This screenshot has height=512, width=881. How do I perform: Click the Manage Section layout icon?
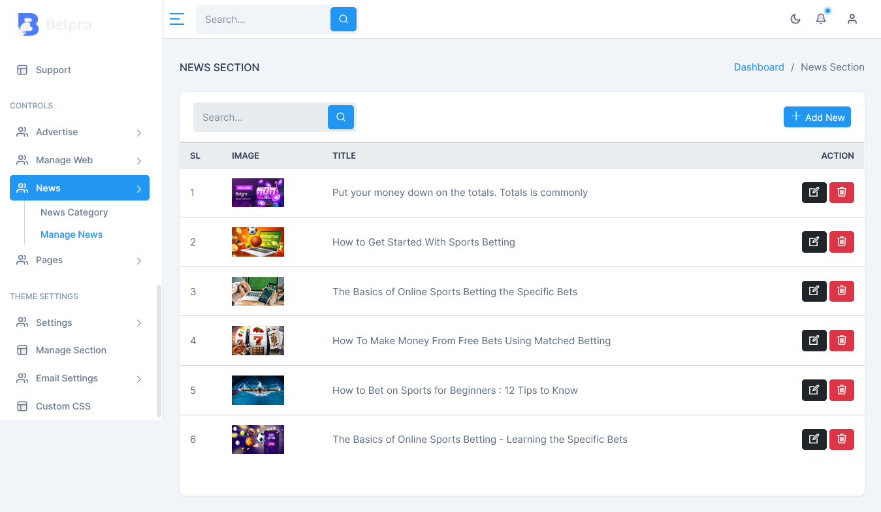(22, 350)
